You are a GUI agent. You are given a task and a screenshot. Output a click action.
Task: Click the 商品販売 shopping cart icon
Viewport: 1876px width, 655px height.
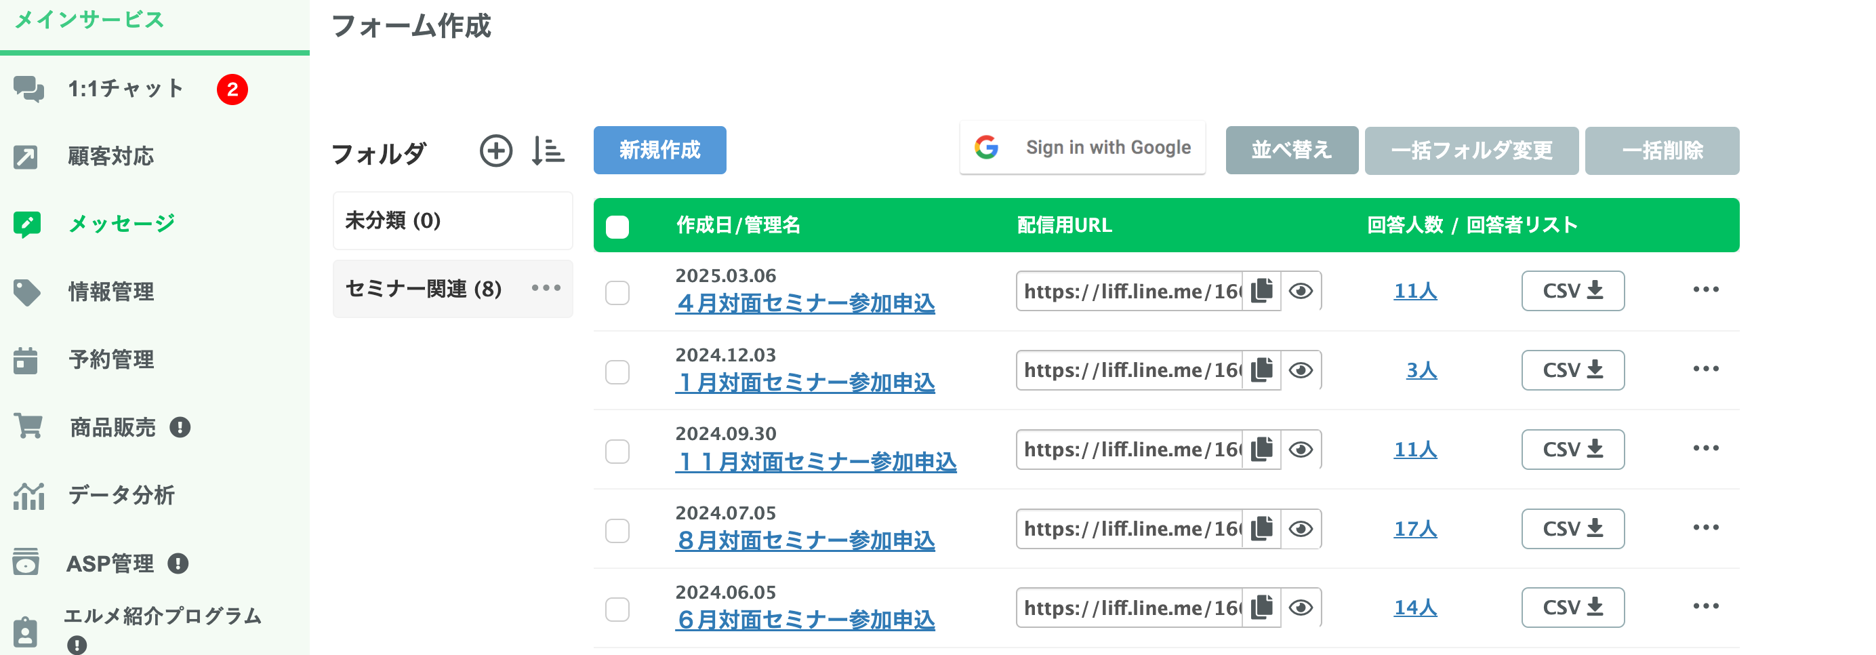(27, 427)
